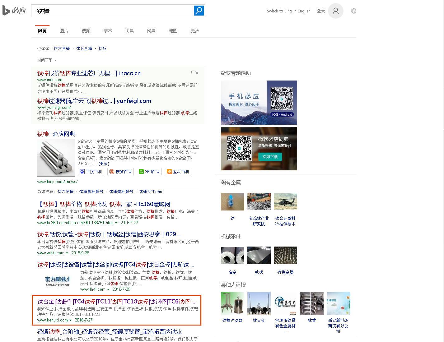This screenshot has width=444, height=342.
Task: Click the 手机必应 promo banner
Action: click(259, 103)
